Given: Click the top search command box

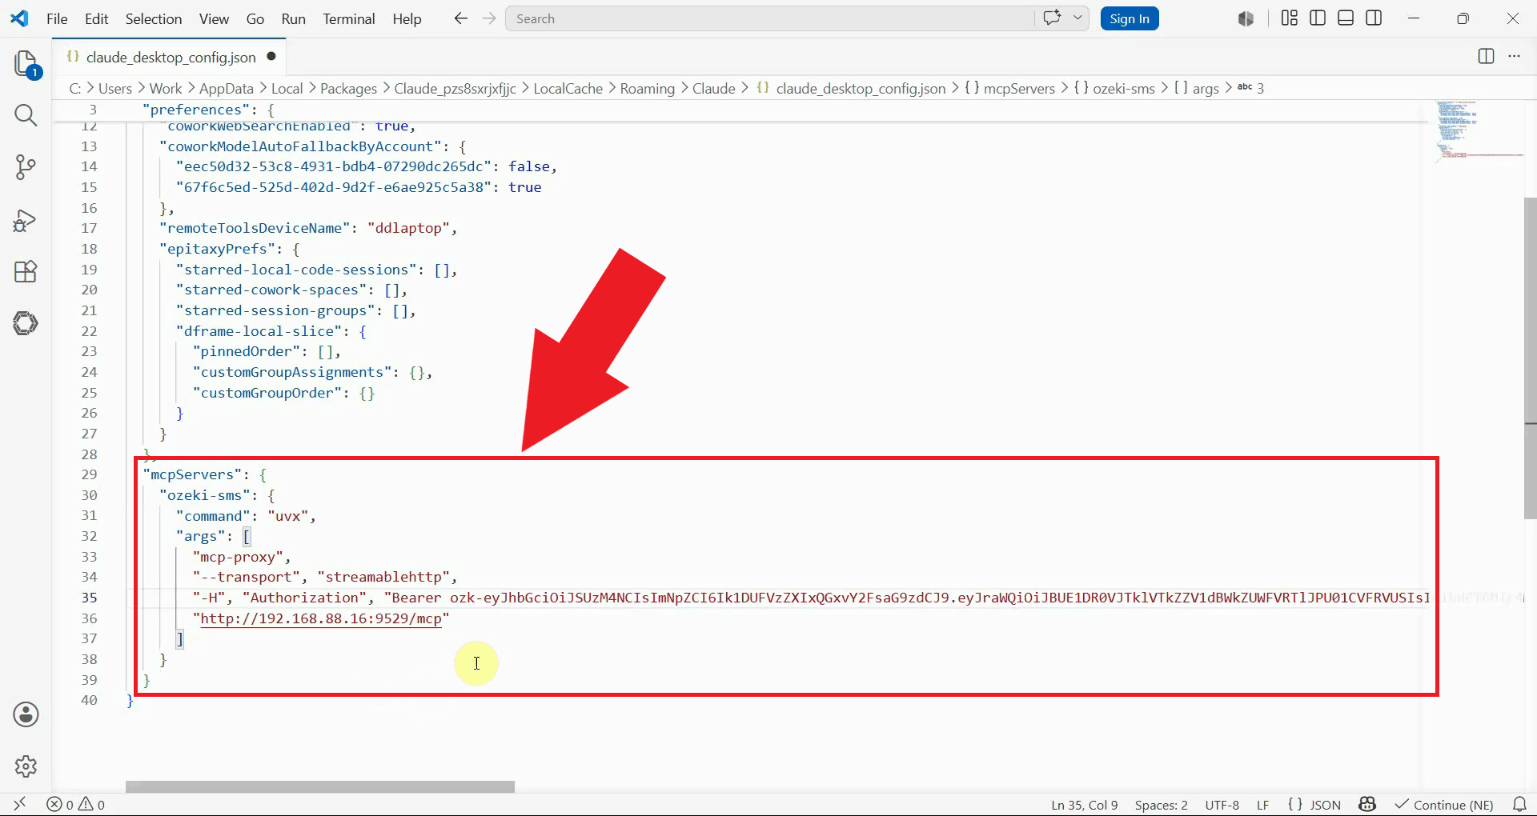Looking at the screenshot, I should click(x=769, y=18).
